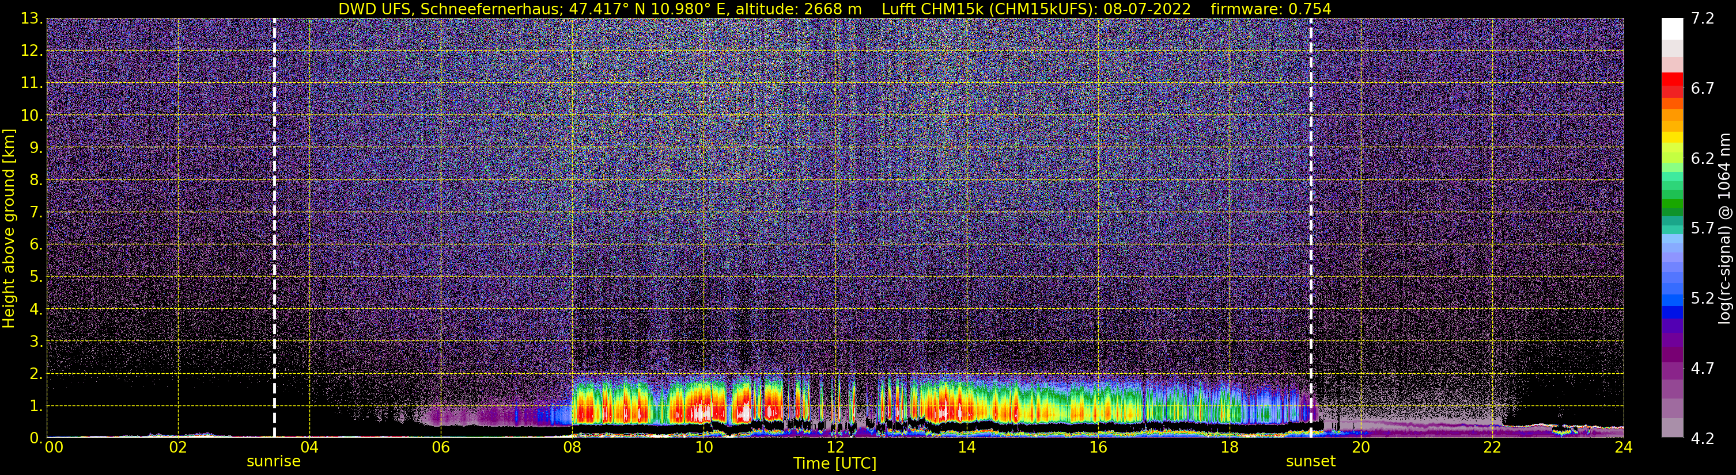Click the y-axis tick label '8.'

36,181
